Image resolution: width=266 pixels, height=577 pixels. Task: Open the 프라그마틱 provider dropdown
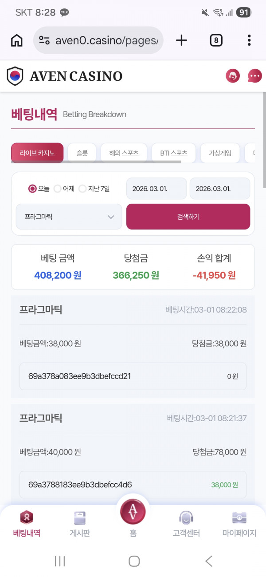tap(68, 217)
